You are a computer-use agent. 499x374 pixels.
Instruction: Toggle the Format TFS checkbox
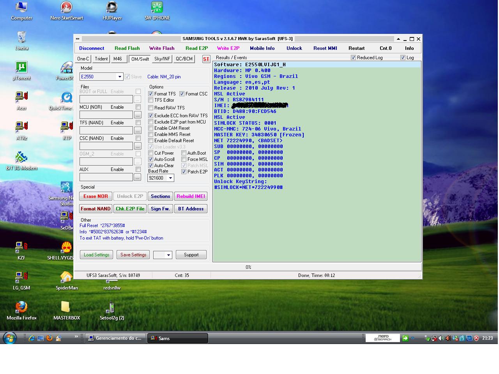coord(150,94)
